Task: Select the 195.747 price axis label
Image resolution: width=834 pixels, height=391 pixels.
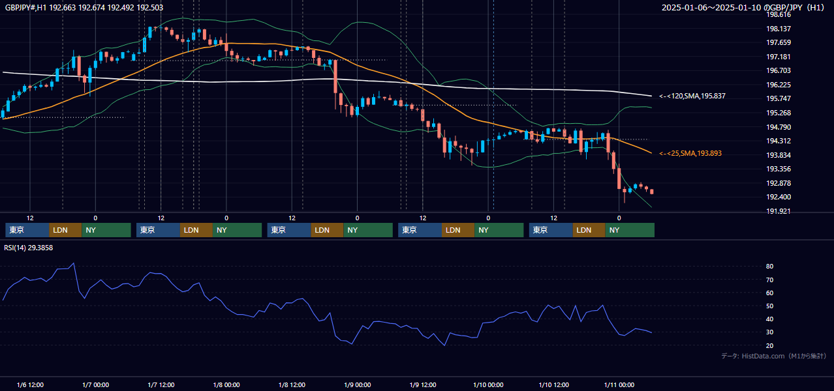Action: 779,98
